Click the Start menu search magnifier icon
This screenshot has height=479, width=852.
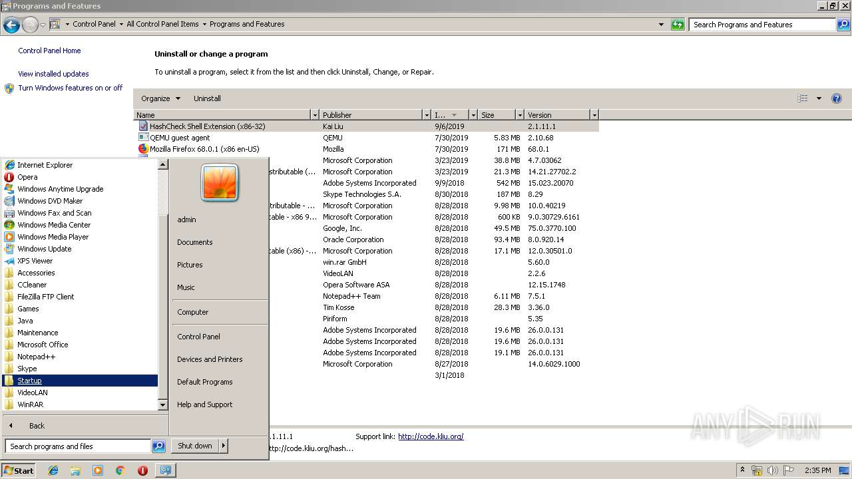(158, 446)
